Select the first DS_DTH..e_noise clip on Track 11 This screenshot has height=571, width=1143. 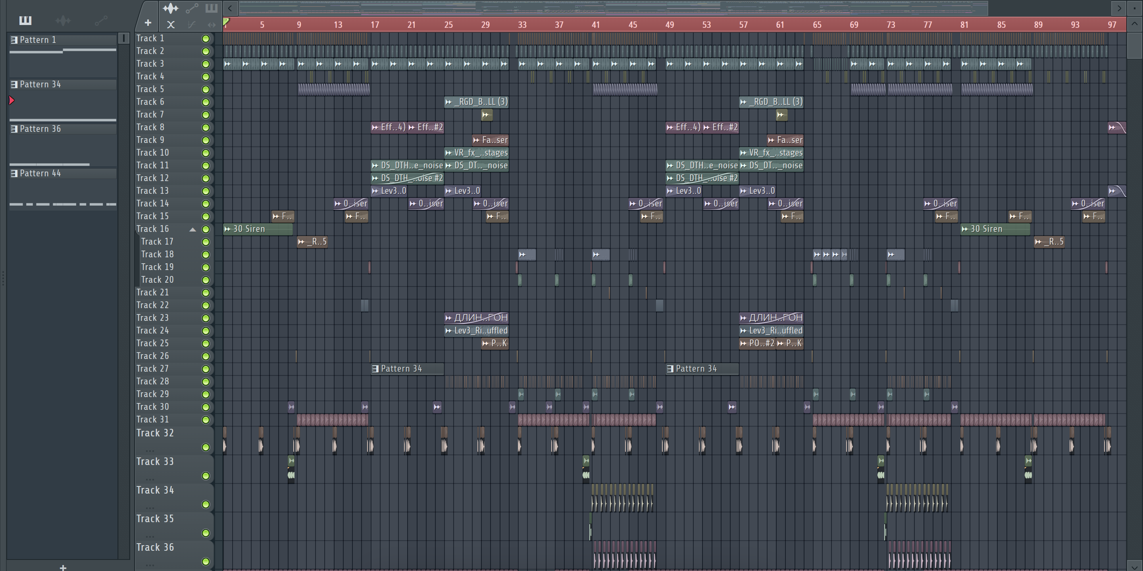point(407,166)
